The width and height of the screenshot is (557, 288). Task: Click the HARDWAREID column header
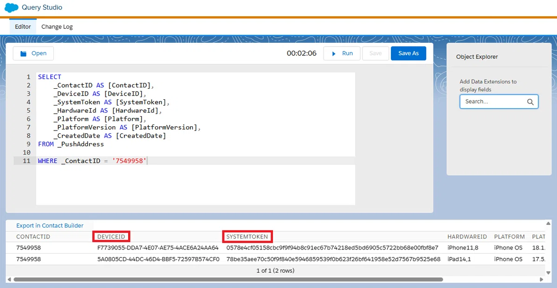coord(467,236)
